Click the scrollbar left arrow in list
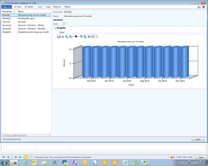This screenshot has height=166, width=208. pos(3,135)
